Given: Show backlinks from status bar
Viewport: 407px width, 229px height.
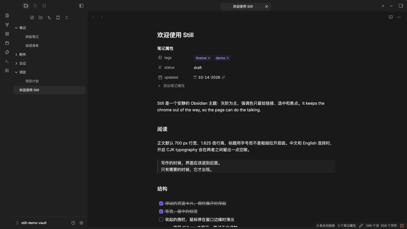Looking at the screenshot, I should (x=326, y=226).
